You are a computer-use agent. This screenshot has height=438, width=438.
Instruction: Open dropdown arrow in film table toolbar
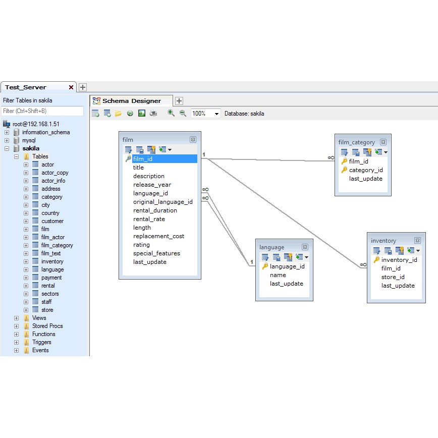click(x=170, y=150)
